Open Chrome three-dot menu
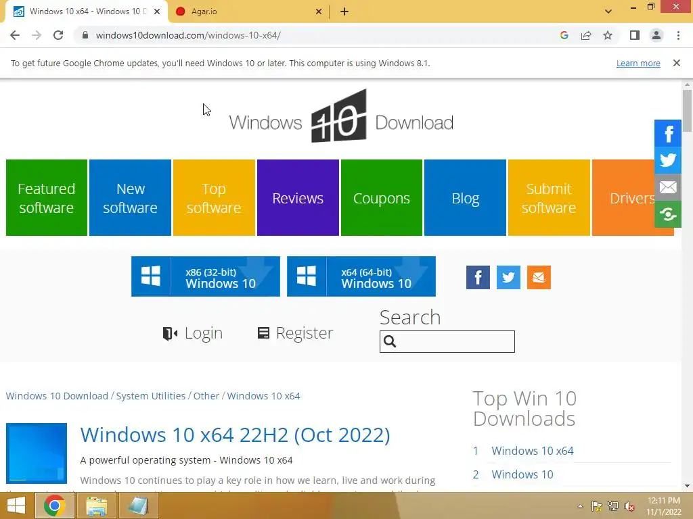 coord(678,35)
